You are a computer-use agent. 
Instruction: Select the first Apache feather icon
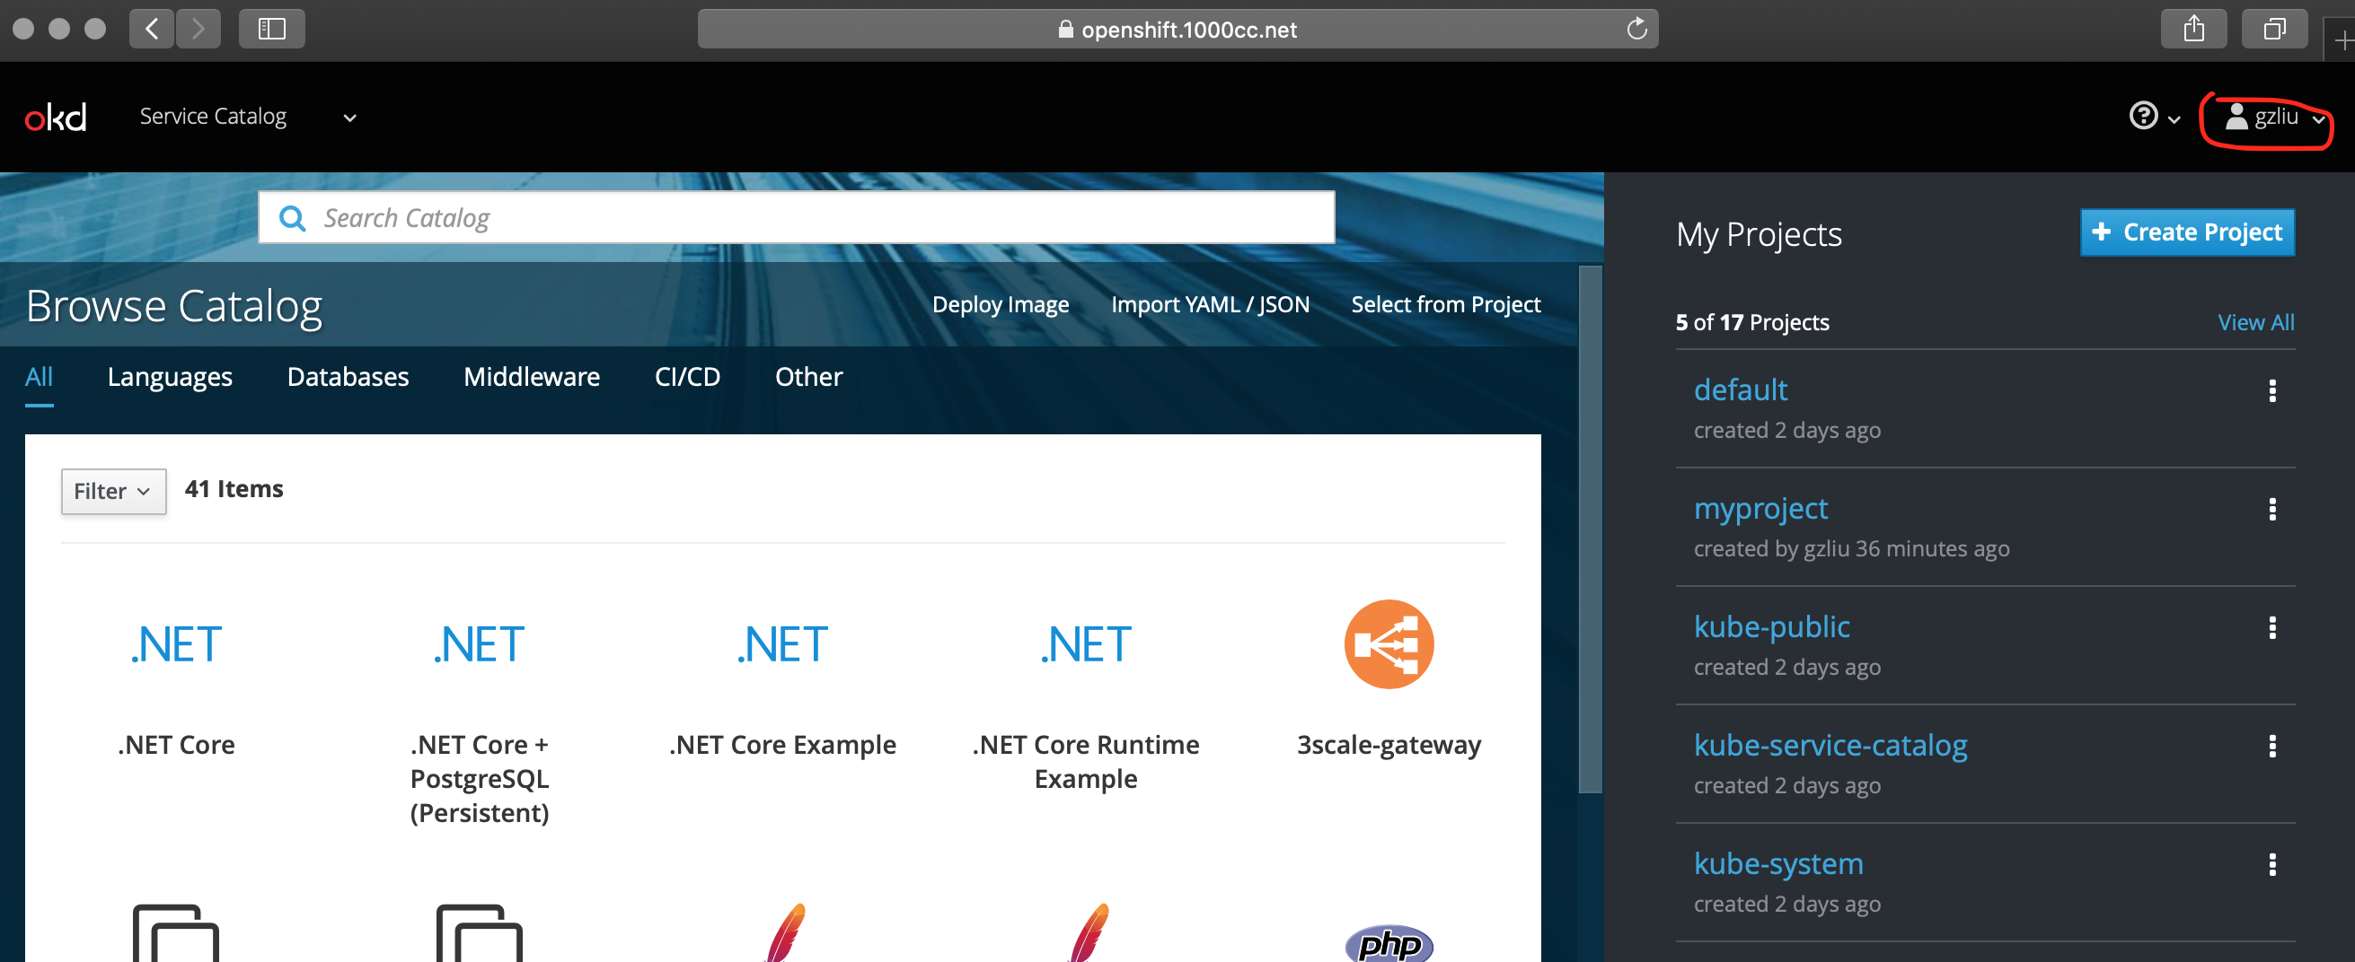tap(784, 931)
